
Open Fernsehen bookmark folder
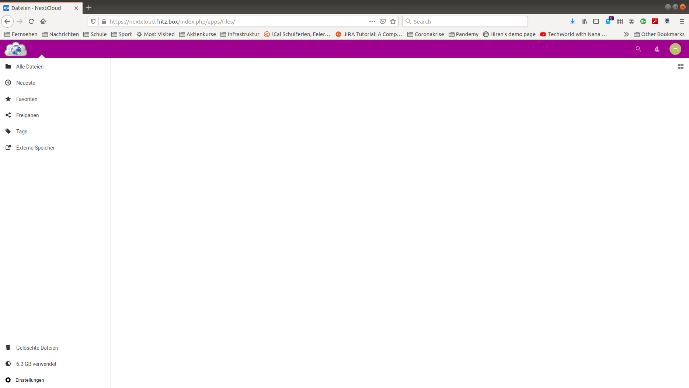pos(21,34)
